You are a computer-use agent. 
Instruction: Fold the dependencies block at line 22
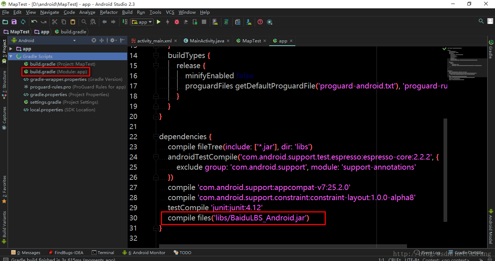pyautogui.click(x=156, y=137)
